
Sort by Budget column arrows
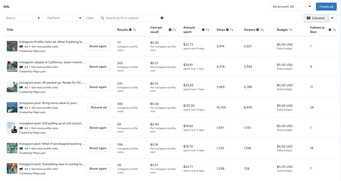click(291, 30)
